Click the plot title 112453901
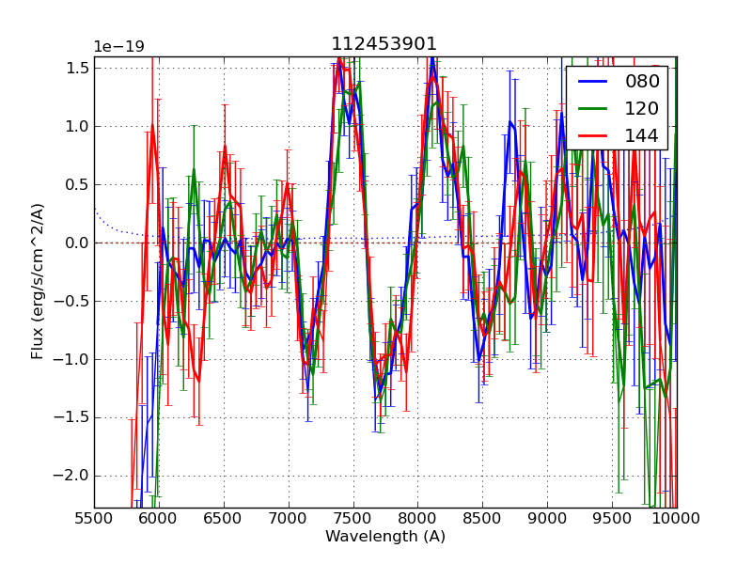The image size is (752, 564). pos(384,44)
